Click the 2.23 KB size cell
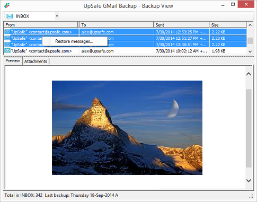Viewport: 257px width, 202px height. [218, 38]
